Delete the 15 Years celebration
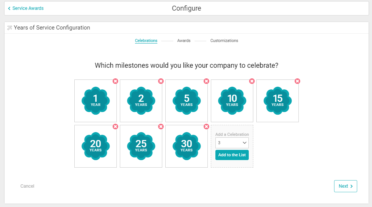This screenshot has height=207, width=372. [x=297, y=81]
